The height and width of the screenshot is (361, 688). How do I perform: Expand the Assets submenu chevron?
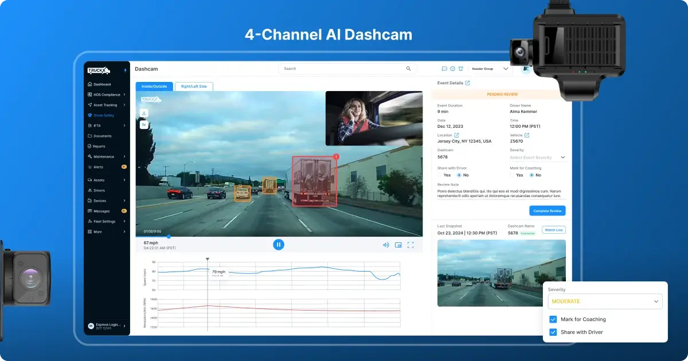tap(124, 180)
